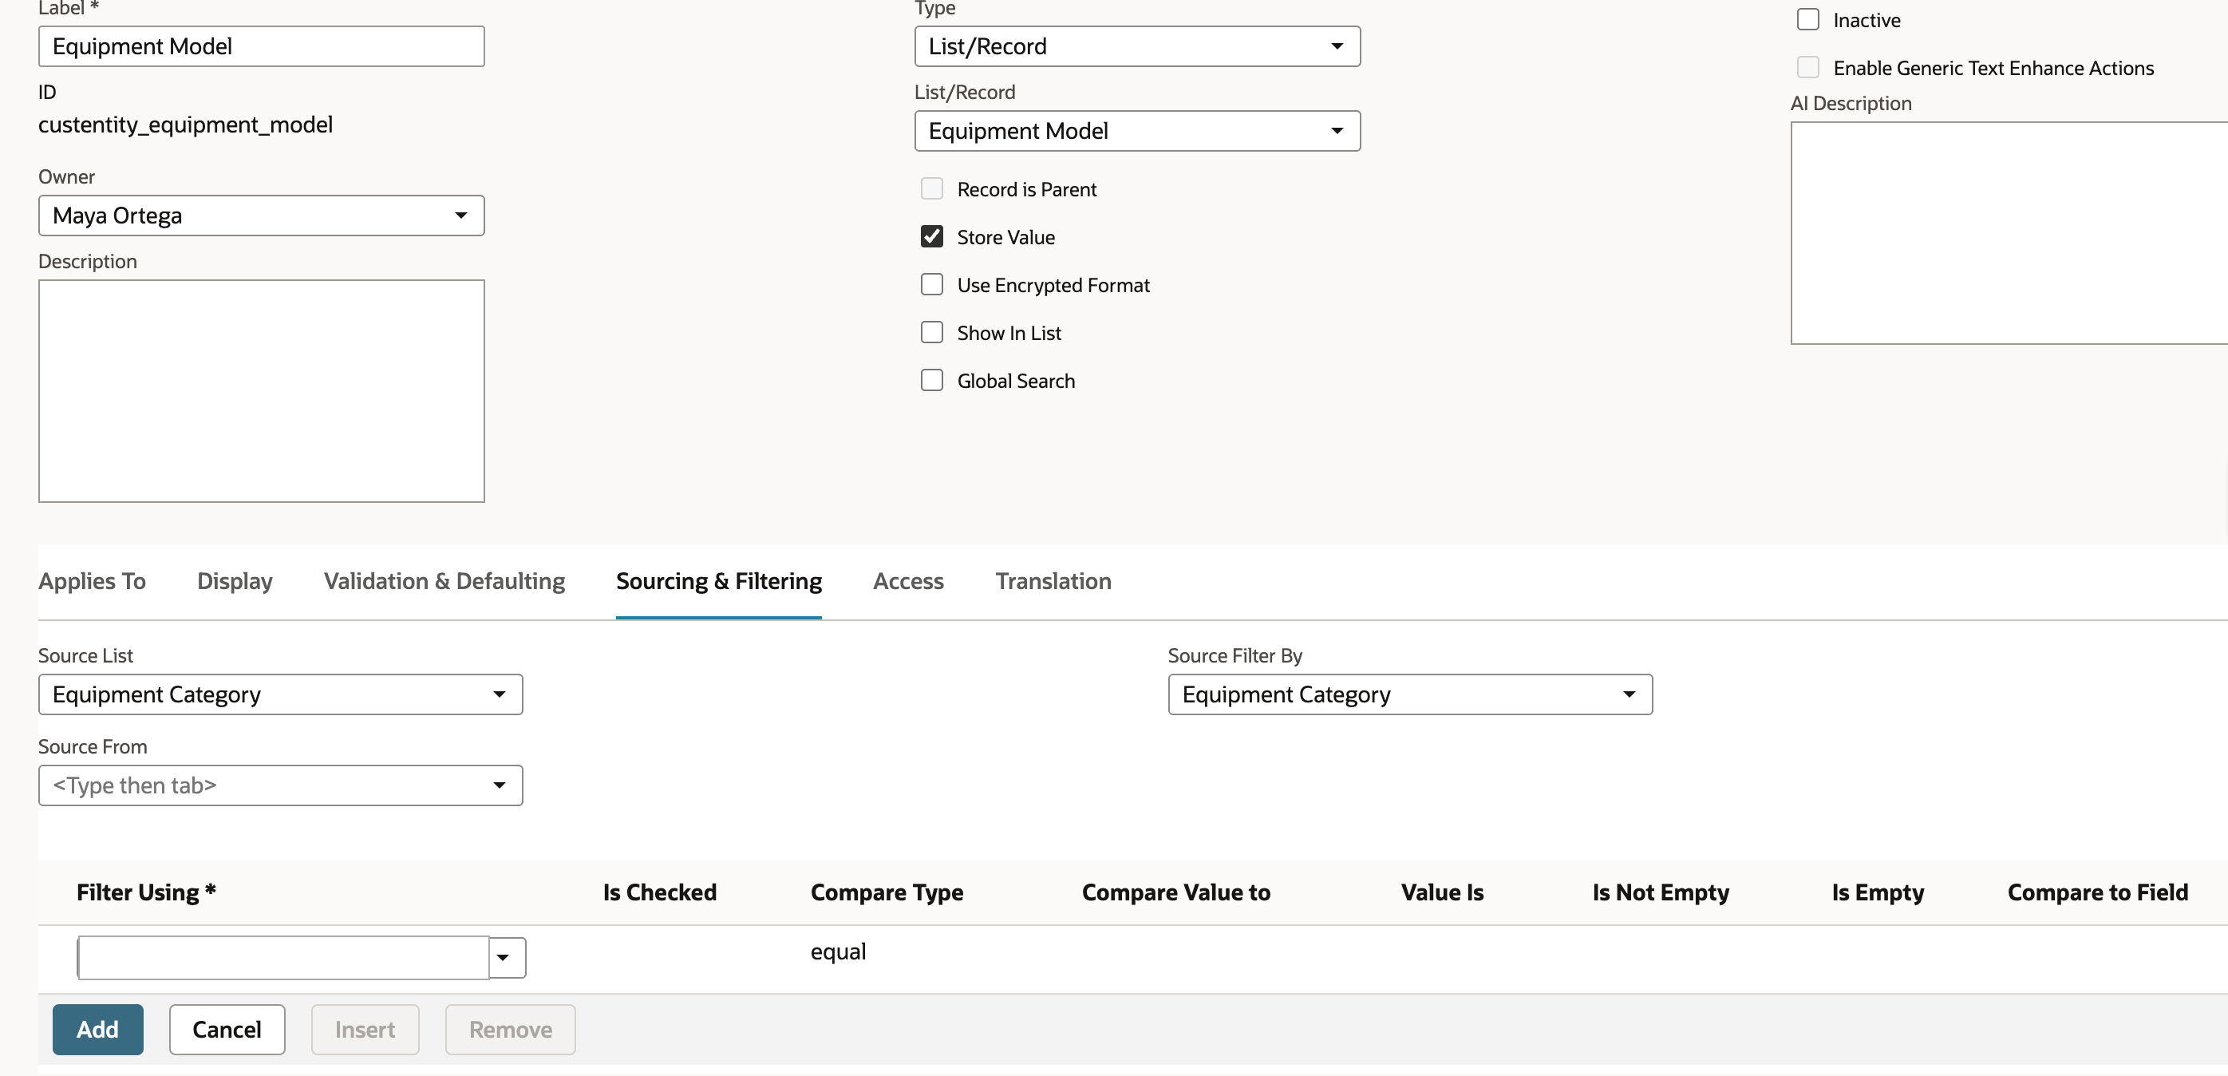Click the Cancel button
Viewport: 2228px width, 1076px height.
(x=227, y=1029)
